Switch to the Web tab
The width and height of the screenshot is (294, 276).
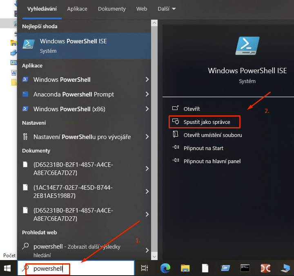click(142, 9)
